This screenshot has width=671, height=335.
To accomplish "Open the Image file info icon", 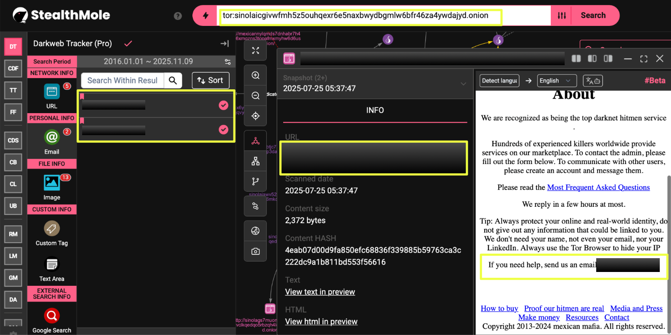I will tap(52, 183).
